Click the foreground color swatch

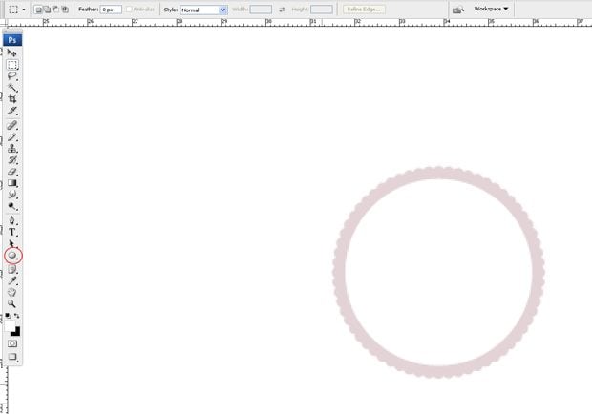tap(12, 327)
